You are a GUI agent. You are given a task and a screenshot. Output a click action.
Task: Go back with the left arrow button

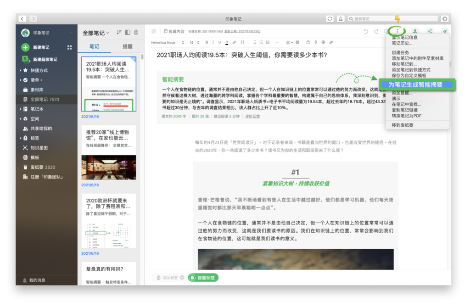(x=22, y=18)
